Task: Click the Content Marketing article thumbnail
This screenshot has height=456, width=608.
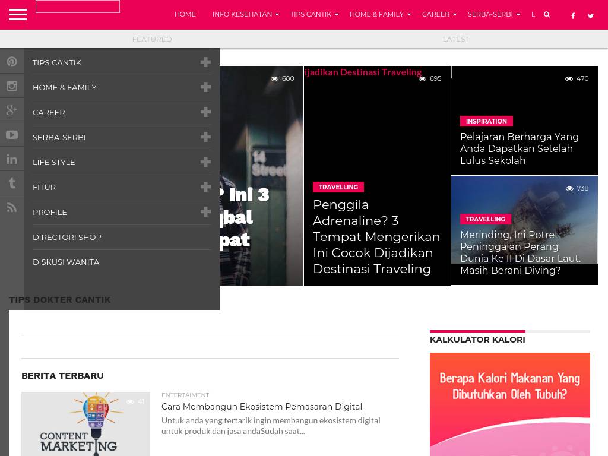Action: click(85, 424)
